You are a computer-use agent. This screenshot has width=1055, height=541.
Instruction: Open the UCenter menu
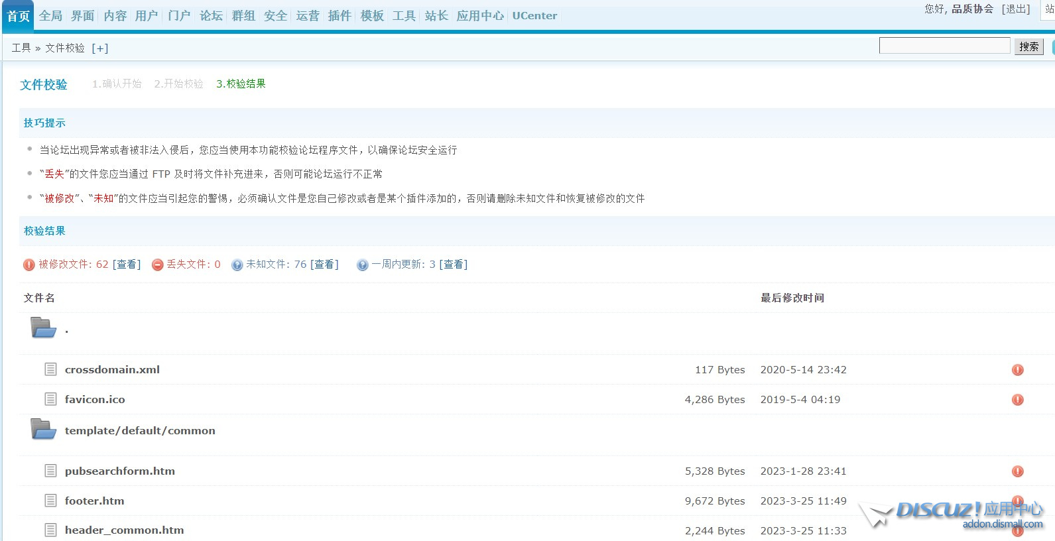click(534, 16)
